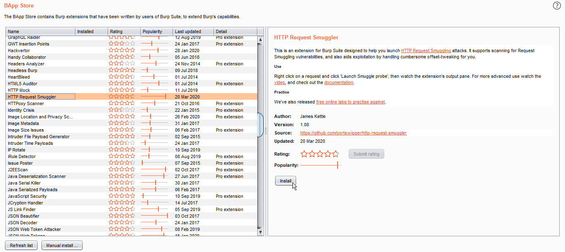565x252 pixels.
Task: Click the Refresh list button
Action: pyautogui.click(x=22, y=245)
